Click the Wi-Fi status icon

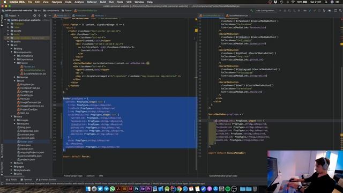point(293,2)
